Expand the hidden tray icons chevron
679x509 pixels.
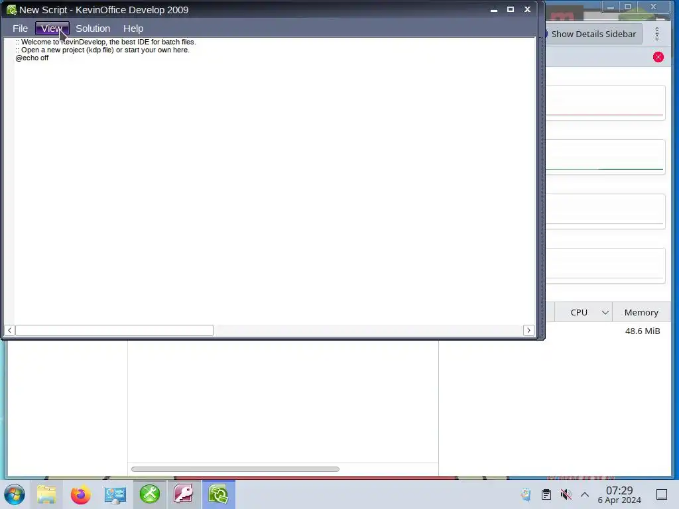click(585, 494)
